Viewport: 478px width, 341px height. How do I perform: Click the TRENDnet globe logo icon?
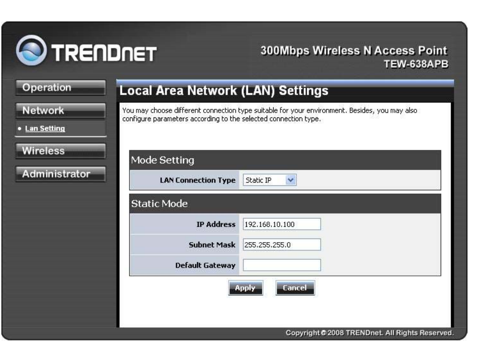point(31,51)
